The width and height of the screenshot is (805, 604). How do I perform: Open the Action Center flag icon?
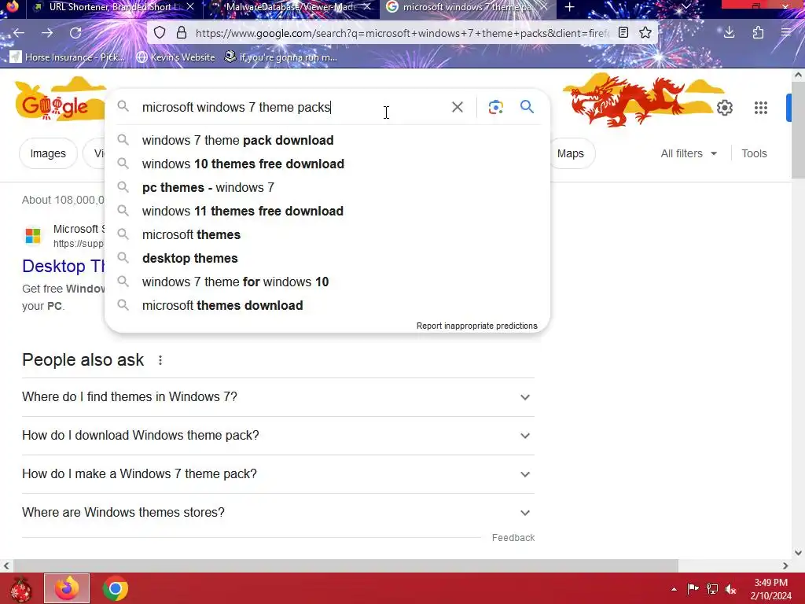[693, 588]
